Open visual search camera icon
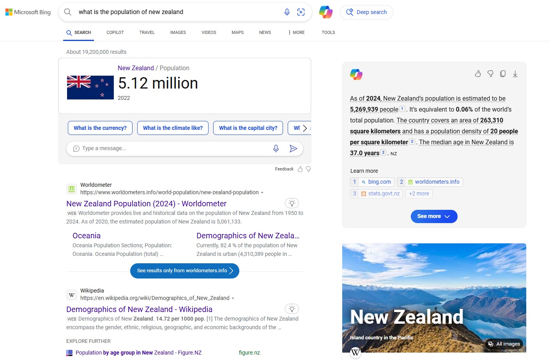The image size is (550, 360). click(301, 12)
